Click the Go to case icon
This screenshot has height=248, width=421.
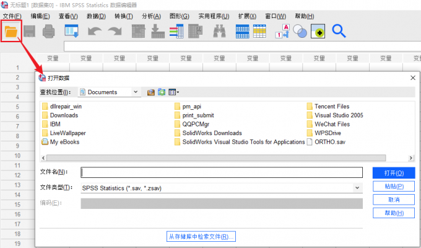coord(138,31)
